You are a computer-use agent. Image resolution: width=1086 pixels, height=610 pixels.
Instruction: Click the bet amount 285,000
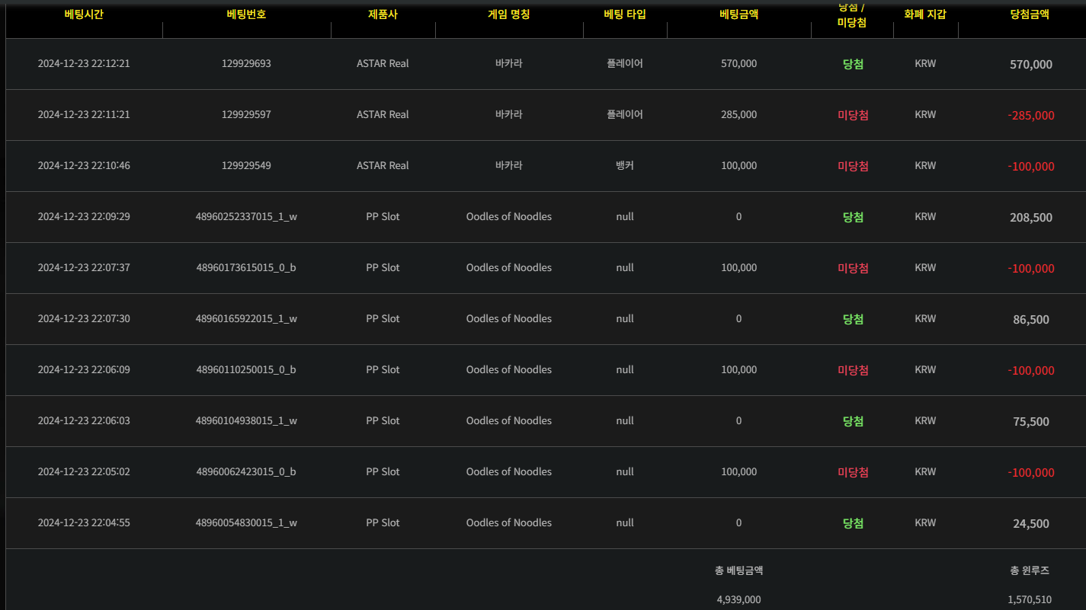pyautogui.click(x=738, y=115)
